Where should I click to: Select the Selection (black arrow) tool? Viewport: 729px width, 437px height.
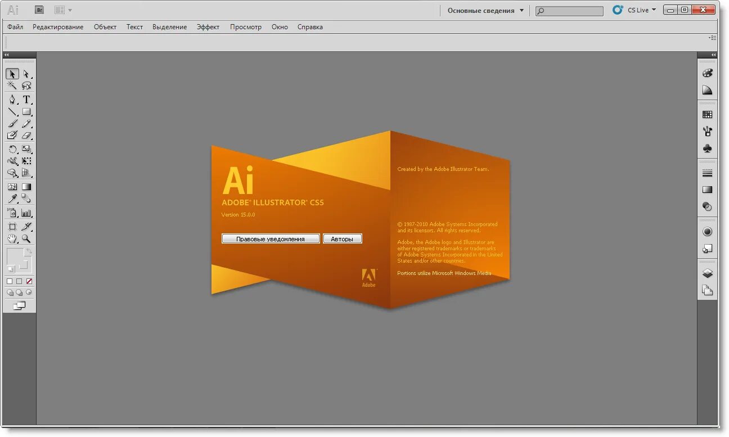(12, 74)
